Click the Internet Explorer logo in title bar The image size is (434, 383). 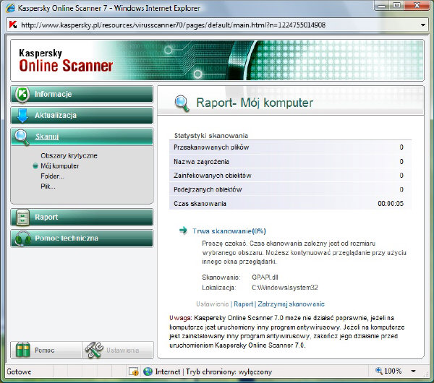tap(11, 8)
